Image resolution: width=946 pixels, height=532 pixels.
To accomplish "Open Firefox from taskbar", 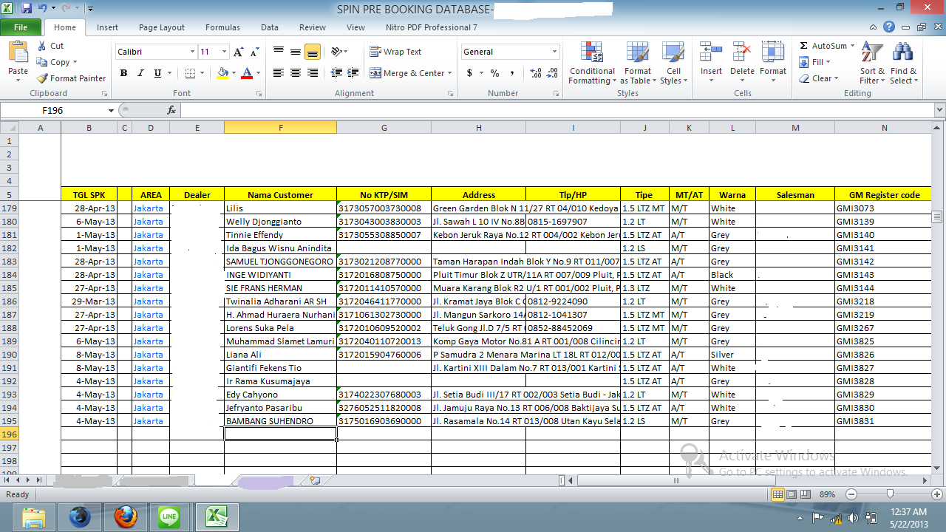I will [x=126, y=517].
